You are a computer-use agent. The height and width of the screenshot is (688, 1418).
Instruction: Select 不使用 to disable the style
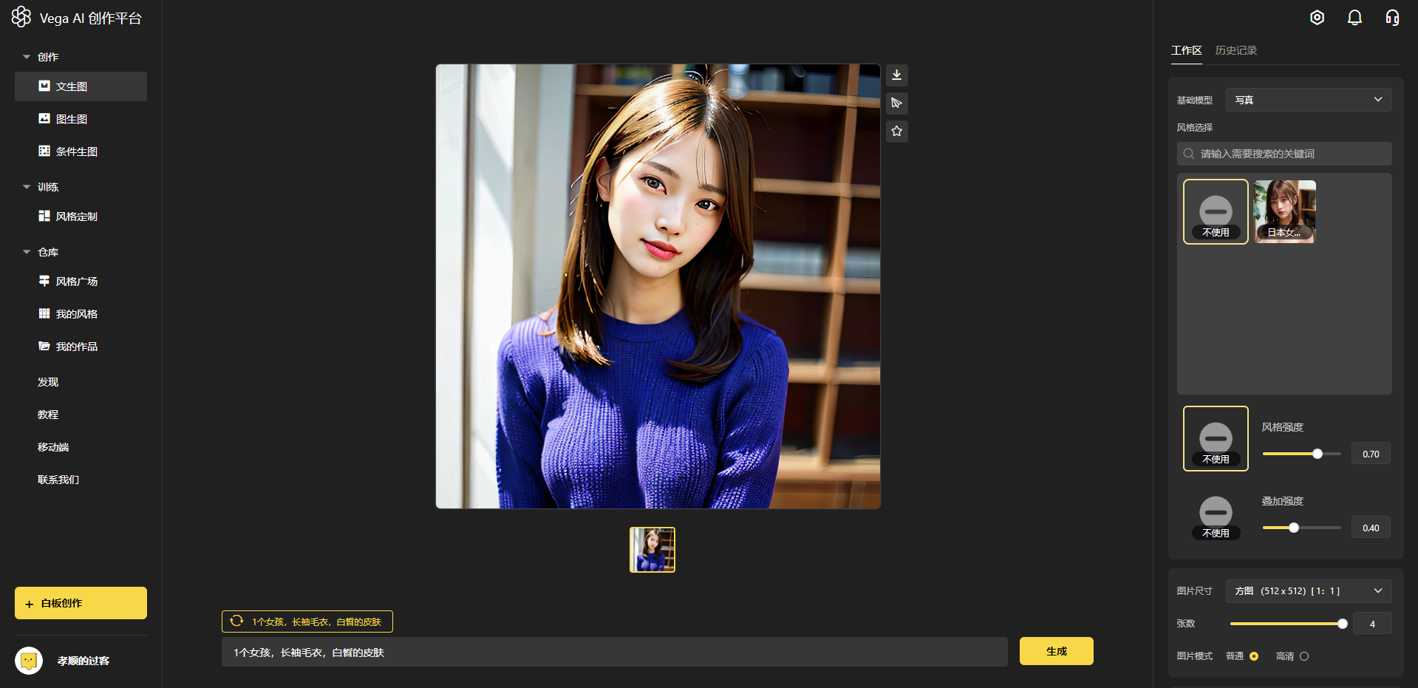(x=1216, y=211)
